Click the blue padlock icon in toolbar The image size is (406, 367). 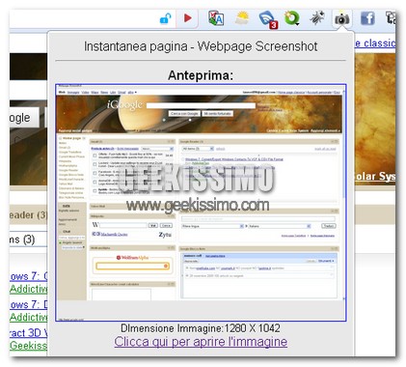(166, 19)
